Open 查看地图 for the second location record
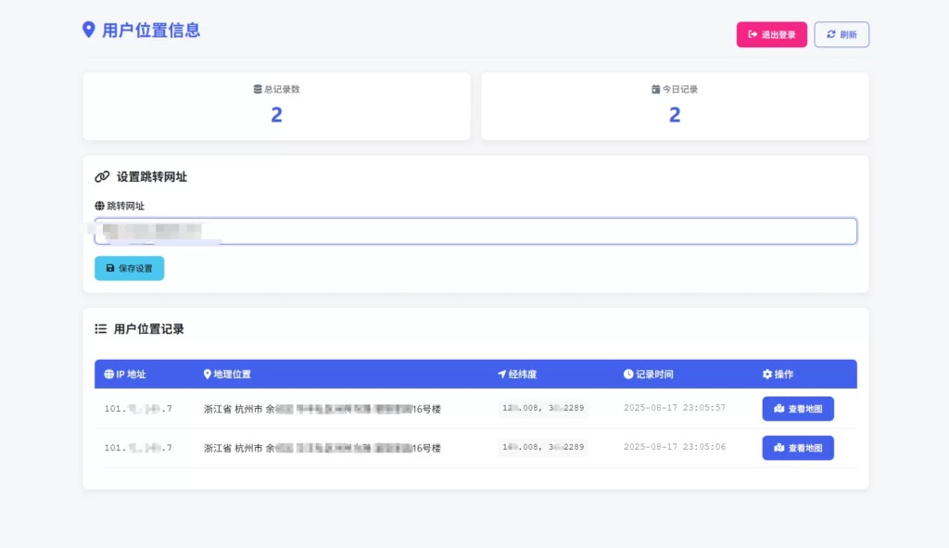Screen dimensions: 949x548 tap(798, 448)
